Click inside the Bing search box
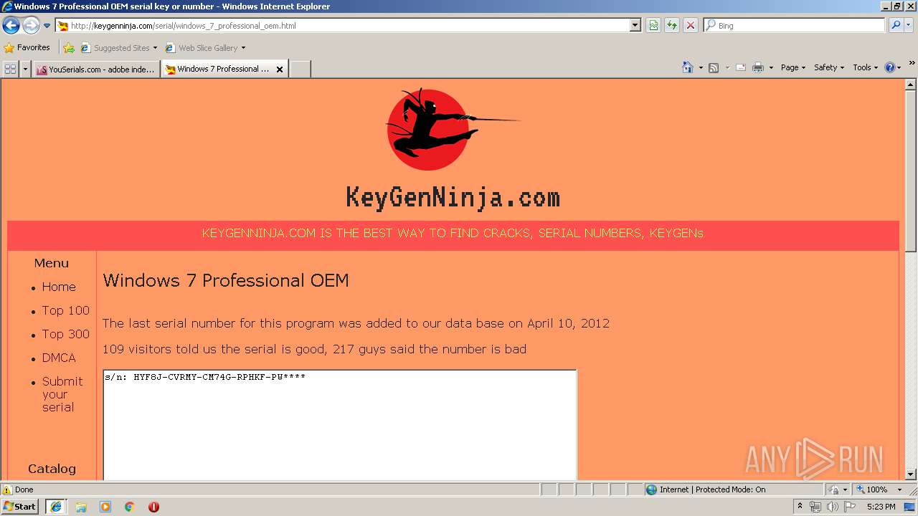 coord(795,26)
